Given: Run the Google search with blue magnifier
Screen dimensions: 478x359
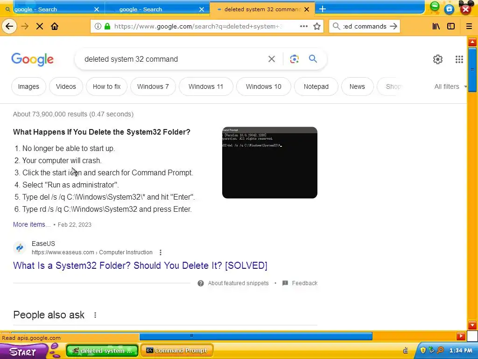Looking at the screenshot, I should point(313,58).
